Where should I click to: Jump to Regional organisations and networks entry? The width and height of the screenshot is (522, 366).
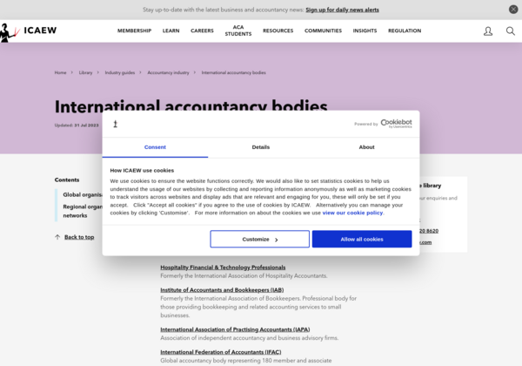[x=83, y=211]
